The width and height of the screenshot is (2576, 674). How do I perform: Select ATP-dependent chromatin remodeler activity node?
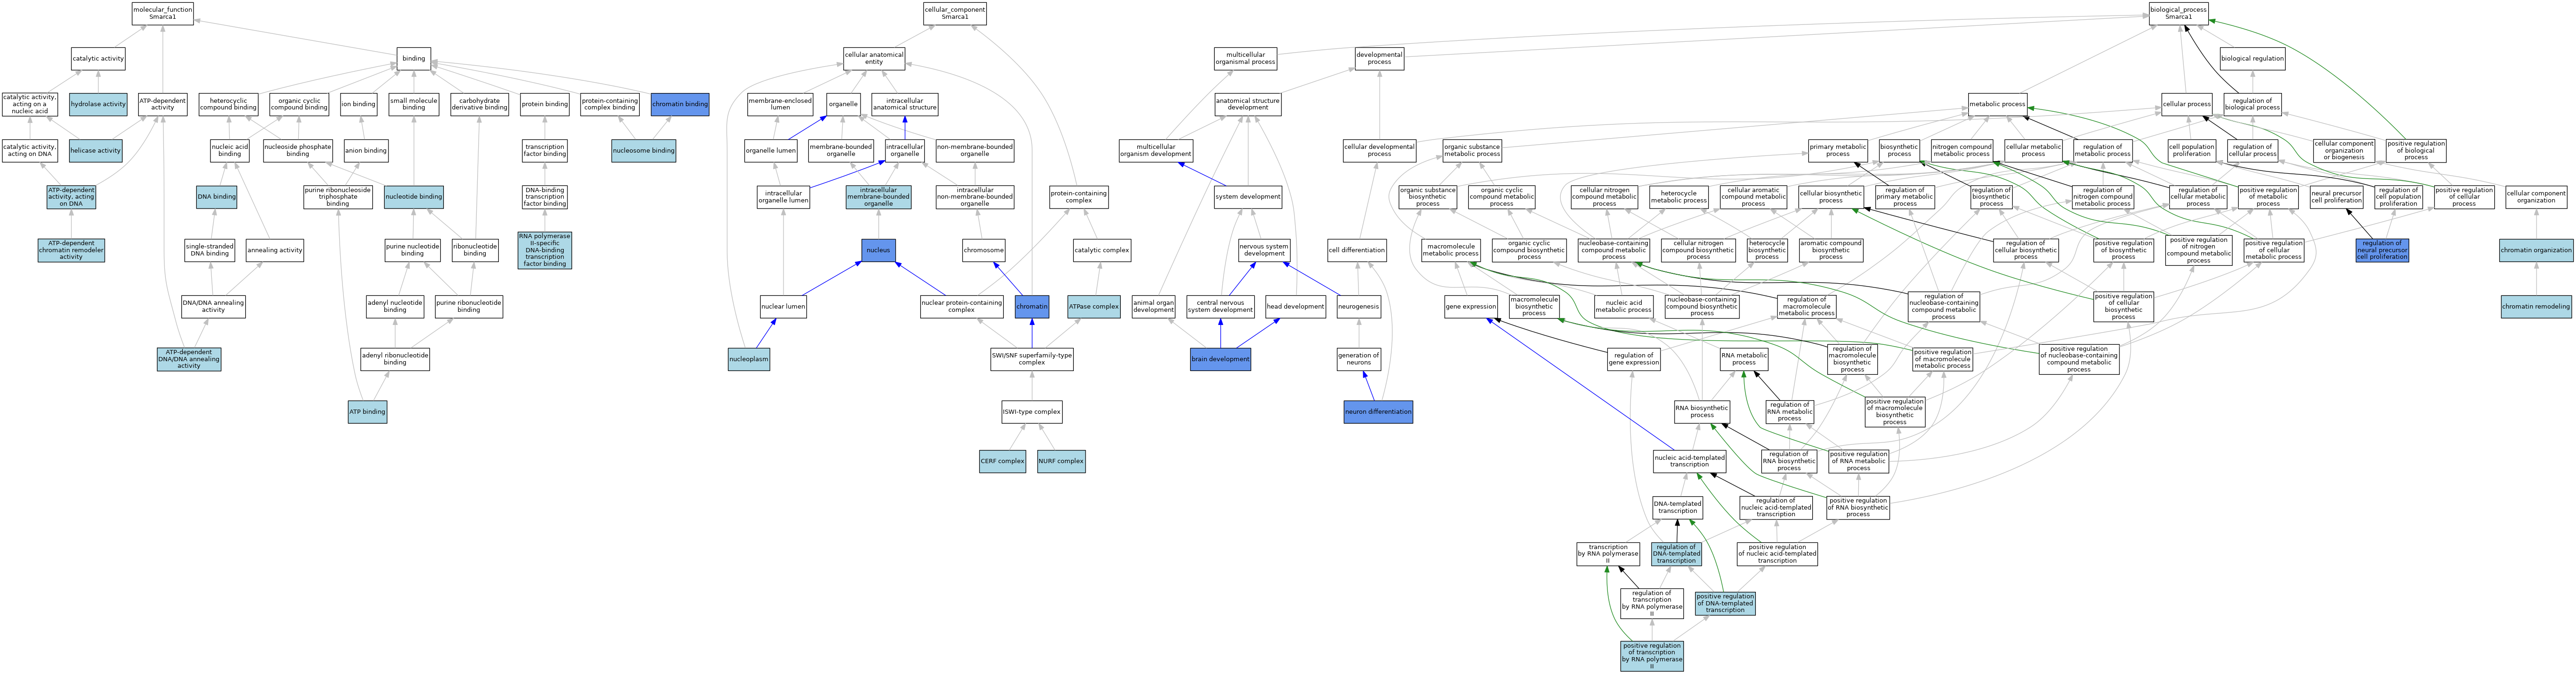point(71,250)
